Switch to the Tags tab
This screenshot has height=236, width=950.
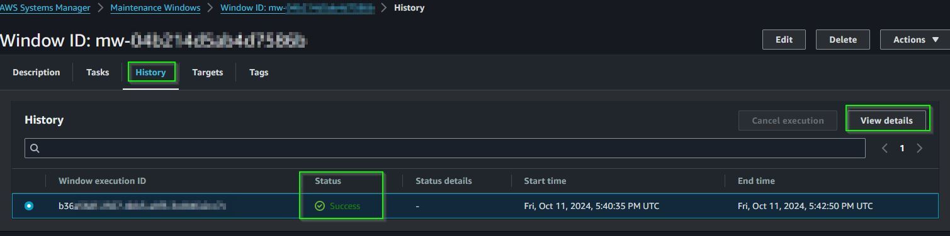(x=259, y=72)
